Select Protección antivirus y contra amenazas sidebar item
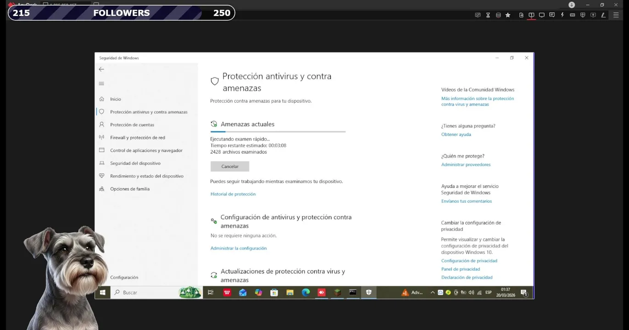 click(x=149, y=112)
